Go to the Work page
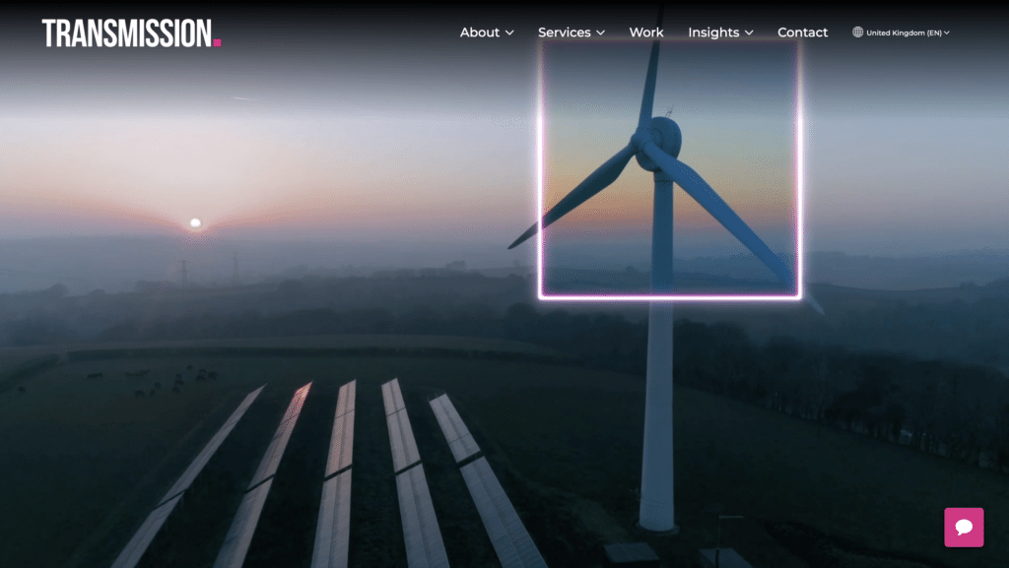This screenshot has height=568, width=1009. click(646, 32)
